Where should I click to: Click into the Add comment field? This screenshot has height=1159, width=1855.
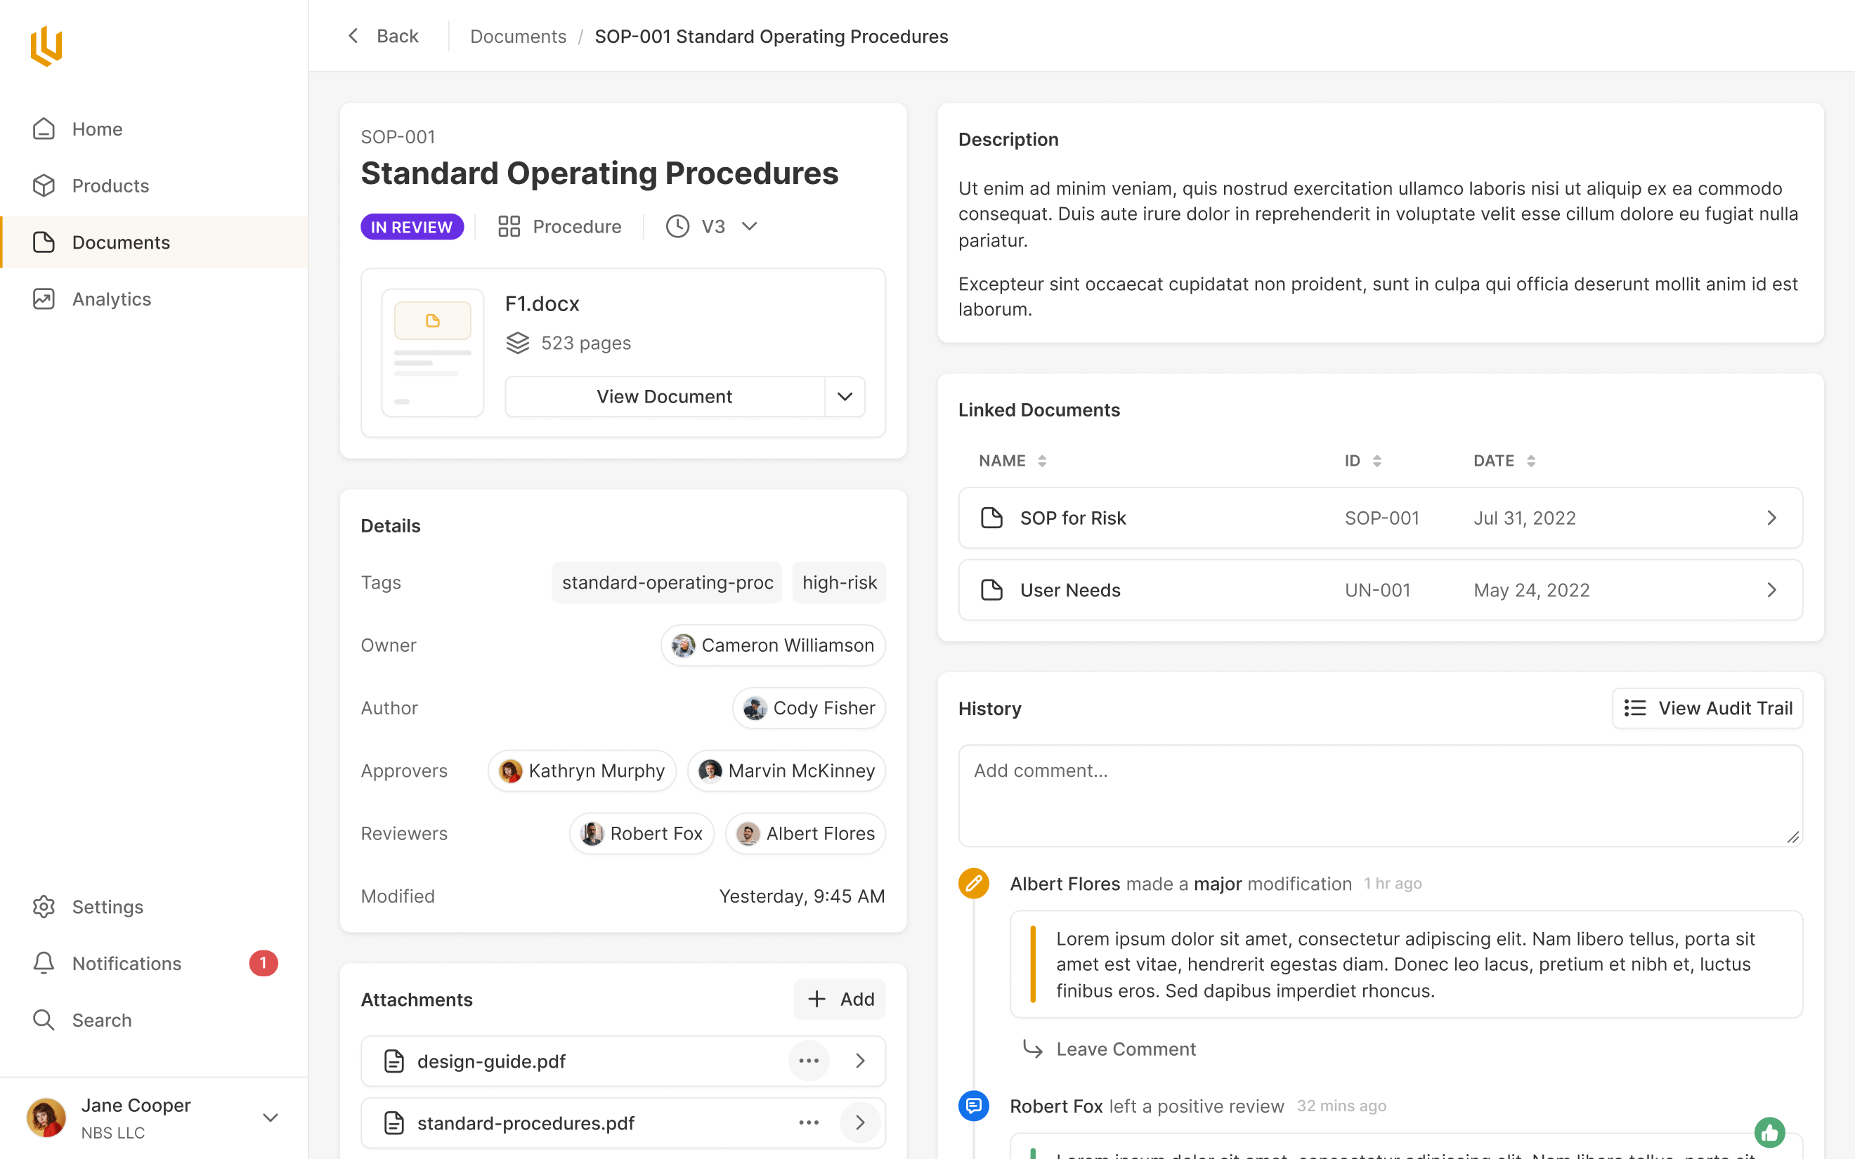pos(1380,795)
